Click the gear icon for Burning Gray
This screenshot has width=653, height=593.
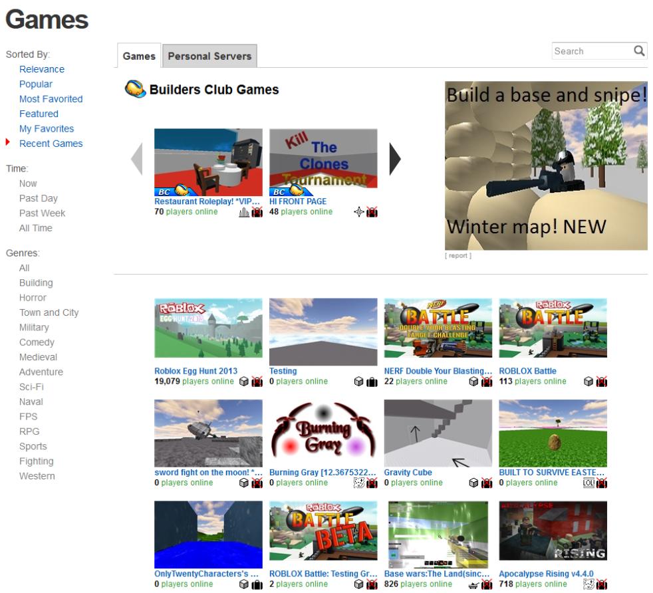[x=372, y=483]
